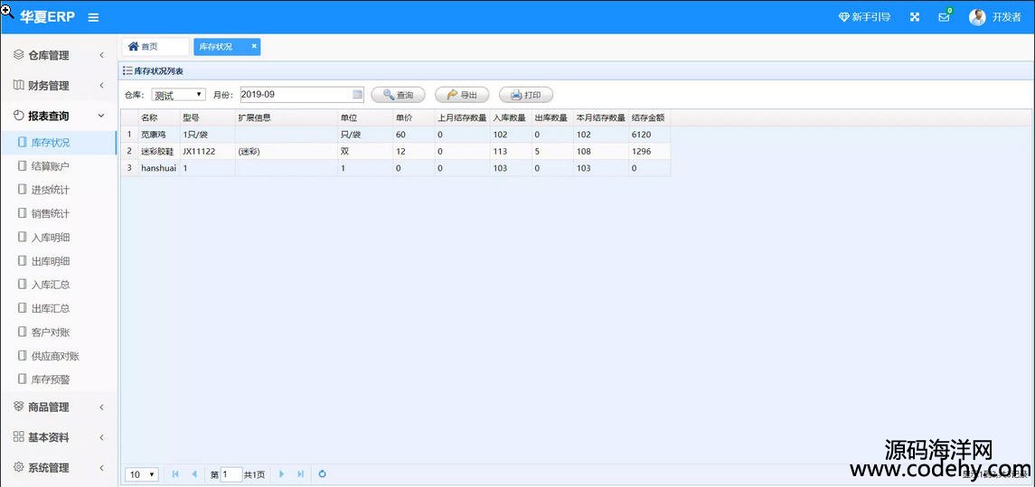Click the 基本资料 grid icon

(x=18, y=436)
